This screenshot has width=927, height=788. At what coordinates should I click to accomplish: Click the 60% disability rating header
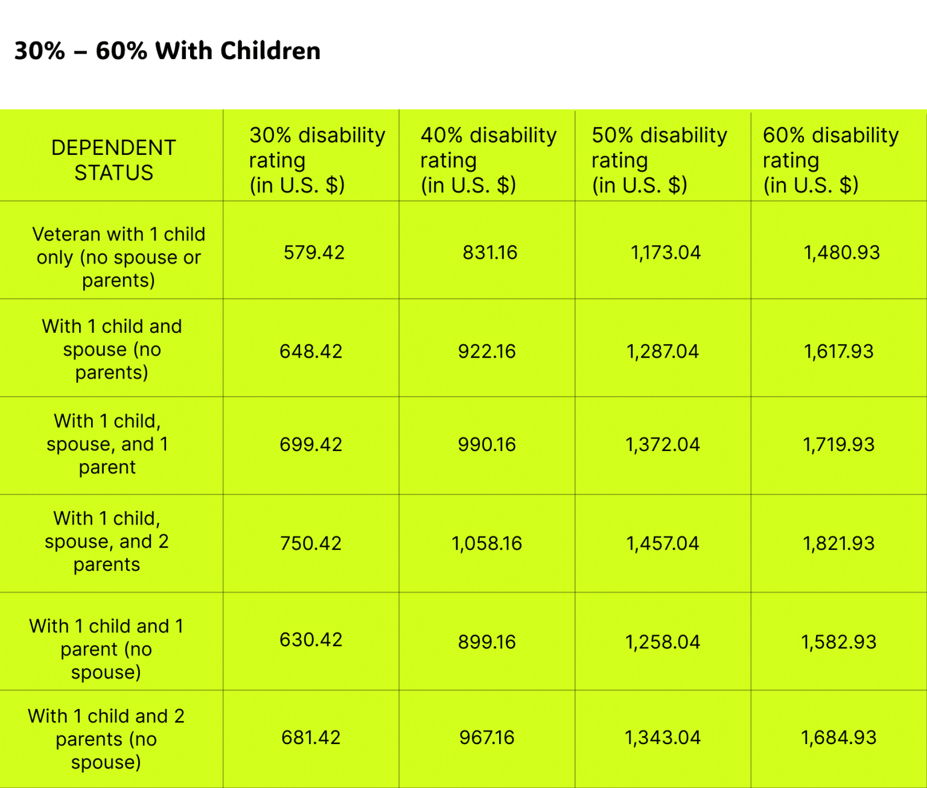(x=830, y=160)
